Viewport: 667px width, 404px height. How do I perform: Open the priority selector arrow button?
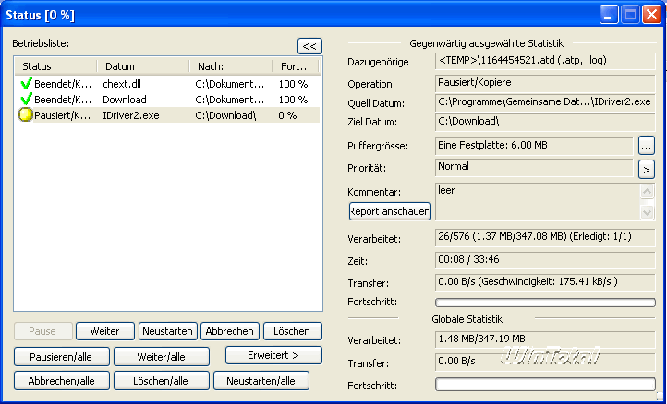(x=647, y=168)
